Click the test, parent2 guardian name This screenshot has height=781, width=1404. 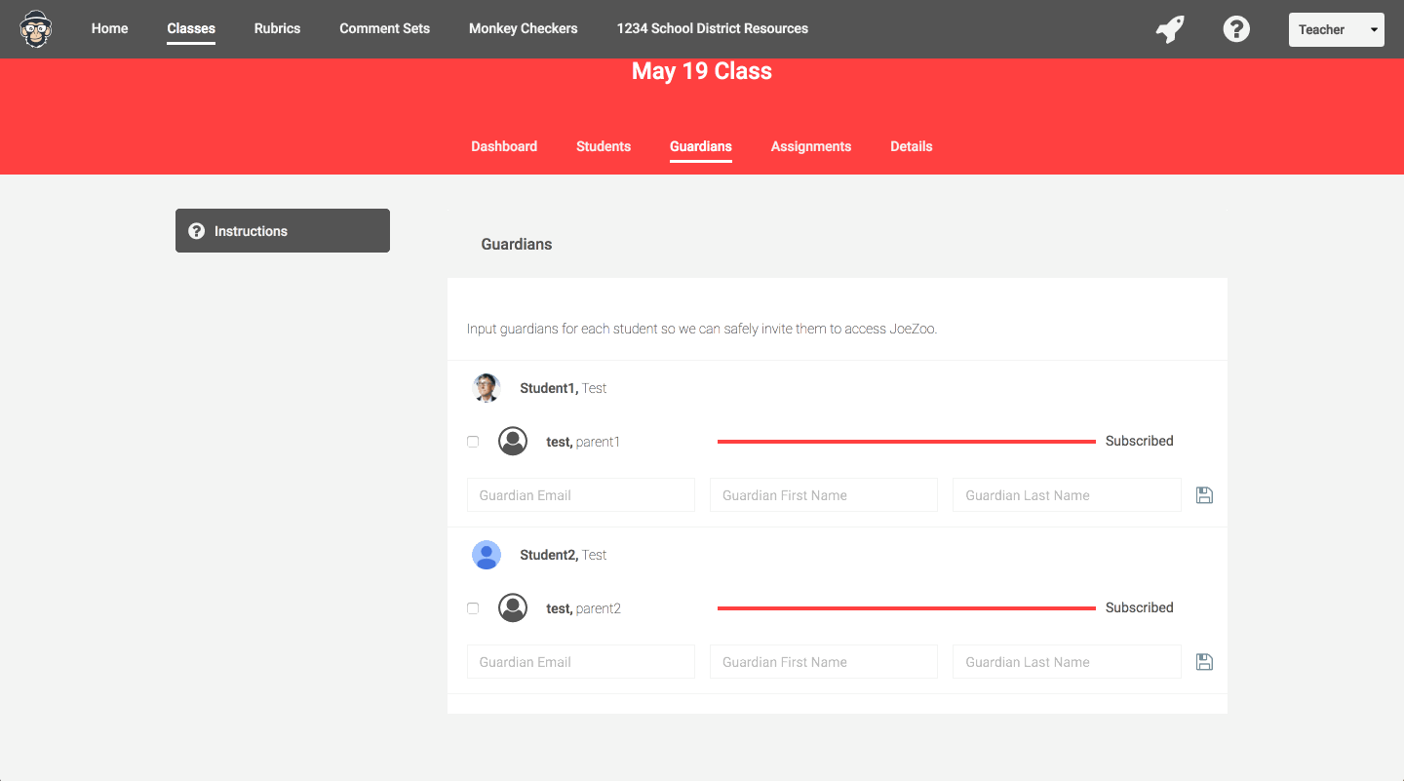[x=583, y=608]
